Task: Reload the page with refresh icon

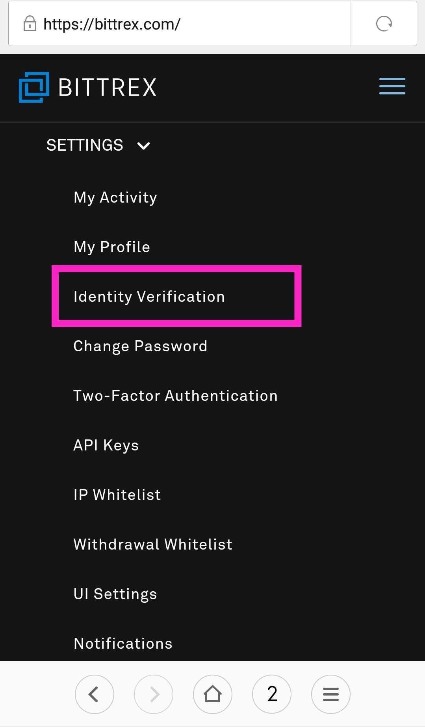Action: click(384, 24)
